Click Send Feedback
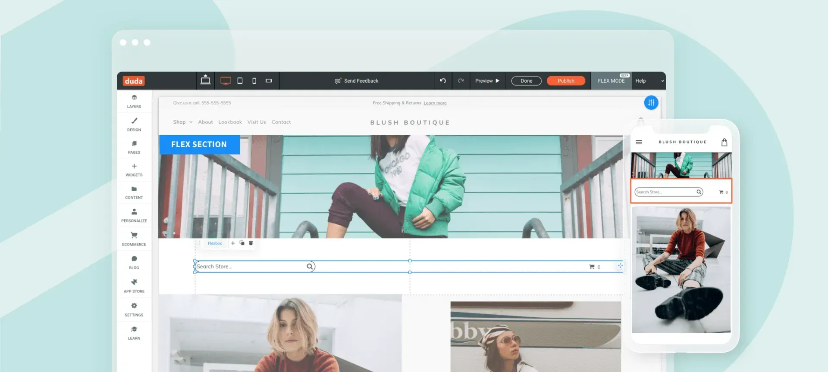This screenshot has height=372, width=828. (x=357, y=81)
